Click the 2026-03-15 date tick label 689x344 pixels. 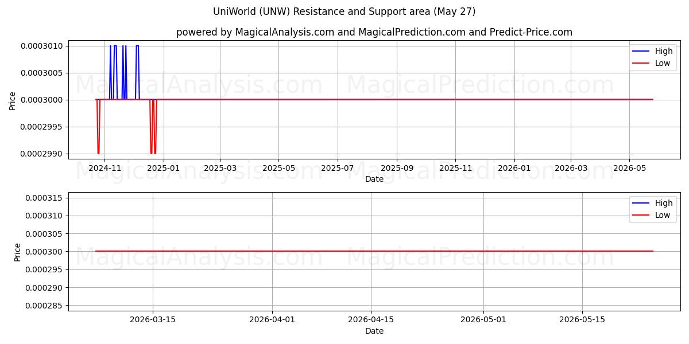pos(153,320)
